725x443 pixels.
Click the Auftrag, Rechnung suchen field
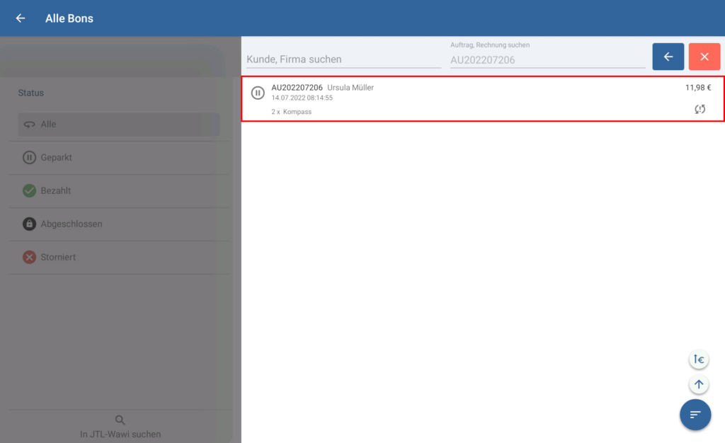point(547,60)
